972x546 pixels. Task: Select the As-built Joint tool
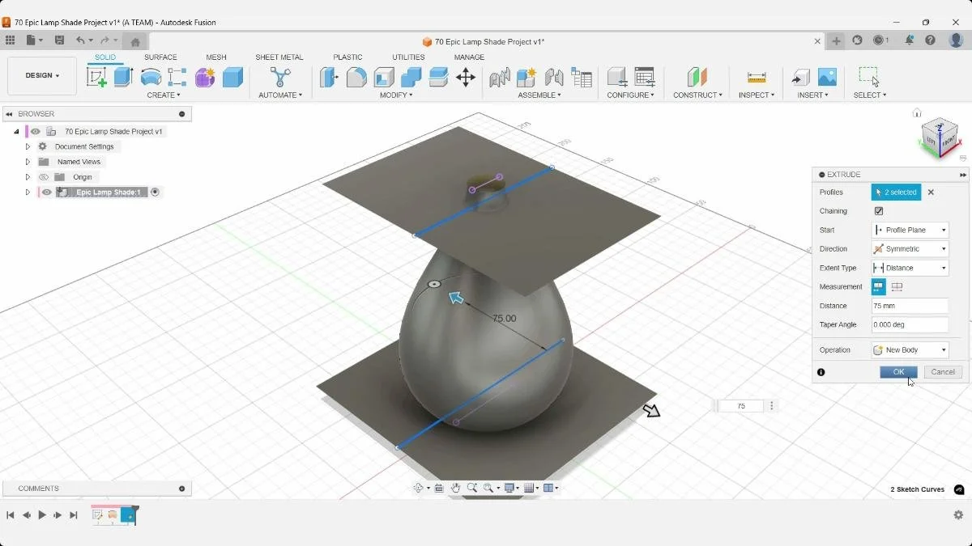coord(554,77)
